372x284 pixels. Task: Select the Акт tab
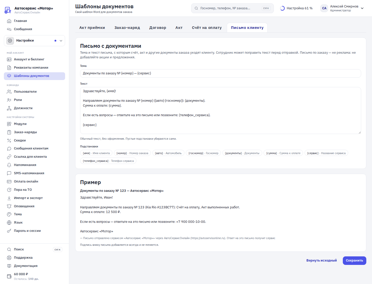coord(179,28)
